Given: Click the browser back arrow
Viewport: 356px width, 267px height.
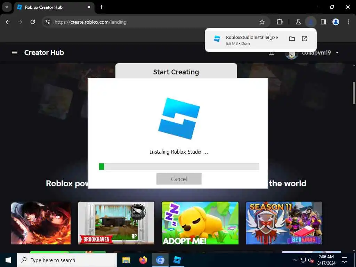Looking at the screenshot, I should tap(8, 22).
